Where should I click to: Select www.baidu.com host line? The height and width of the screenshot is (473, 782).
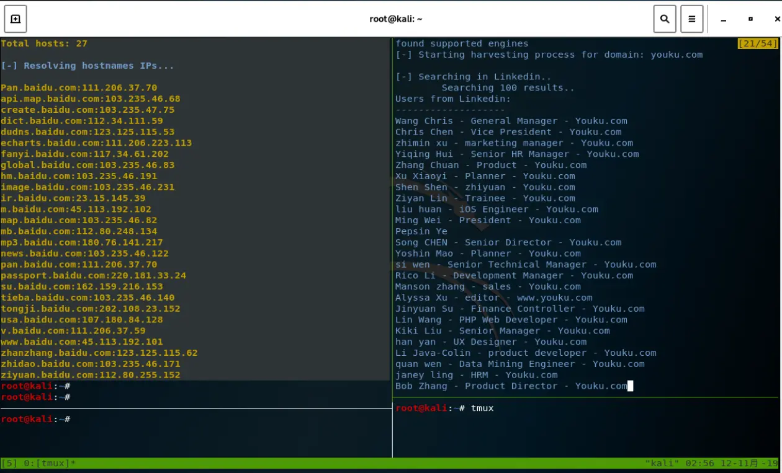(x=82, y=342)
